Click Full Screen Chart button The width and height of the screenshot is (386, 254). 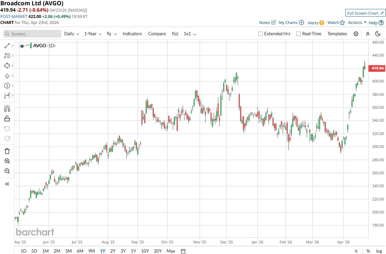(x=365, y=13)
